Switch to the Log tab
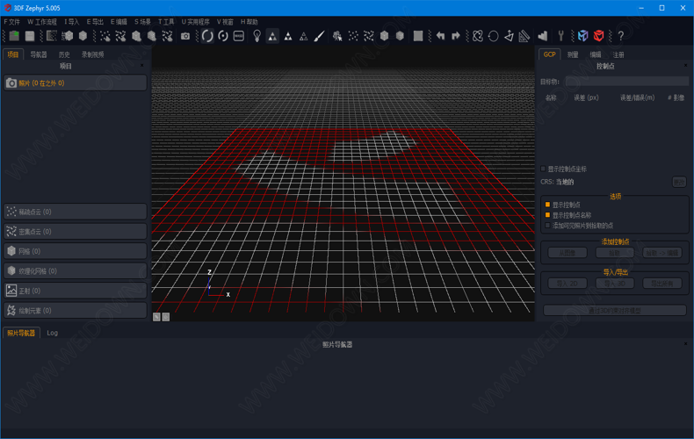This screenshot has height=439, width=694. coord(52,333)
